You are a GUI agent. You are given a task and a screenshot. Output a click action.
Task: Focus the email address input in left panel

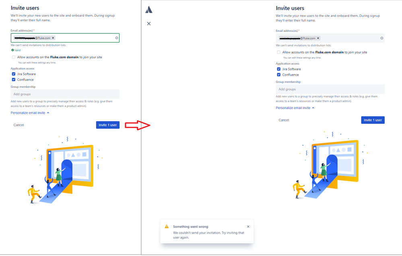tap(65, 38)
